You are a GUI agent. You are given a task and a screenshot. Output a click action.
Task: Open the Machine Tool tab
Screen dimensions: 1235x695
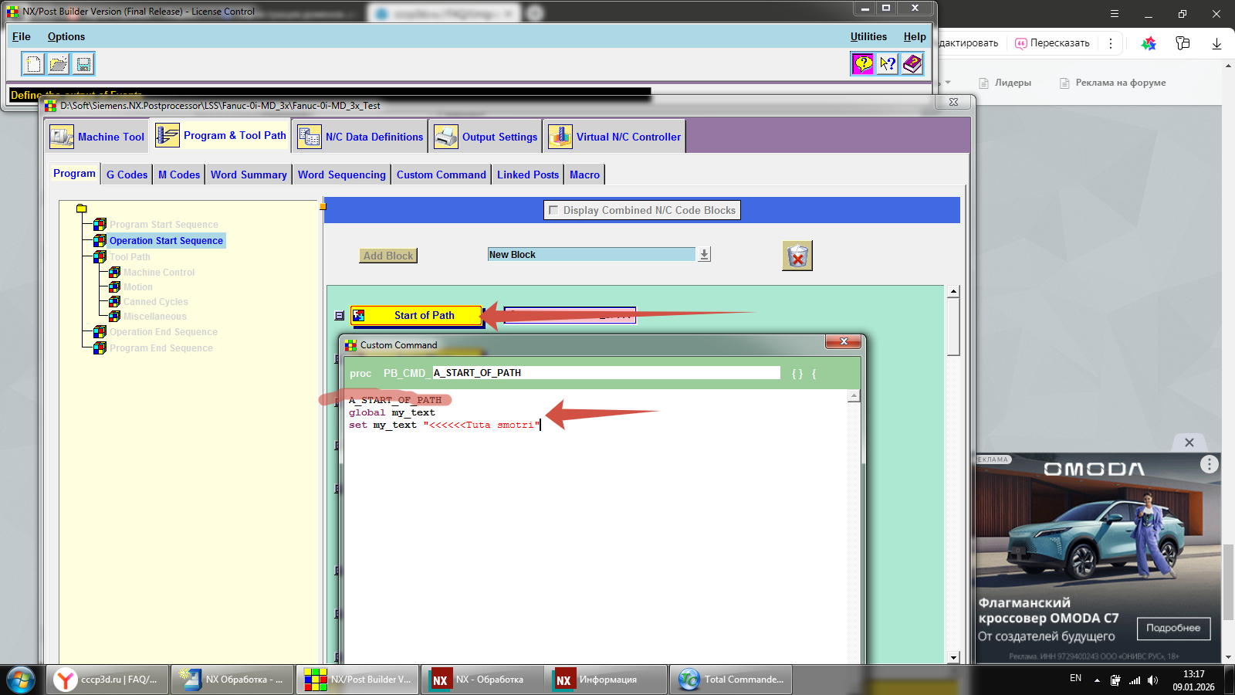pyautogui.click(x=97, y=137)
